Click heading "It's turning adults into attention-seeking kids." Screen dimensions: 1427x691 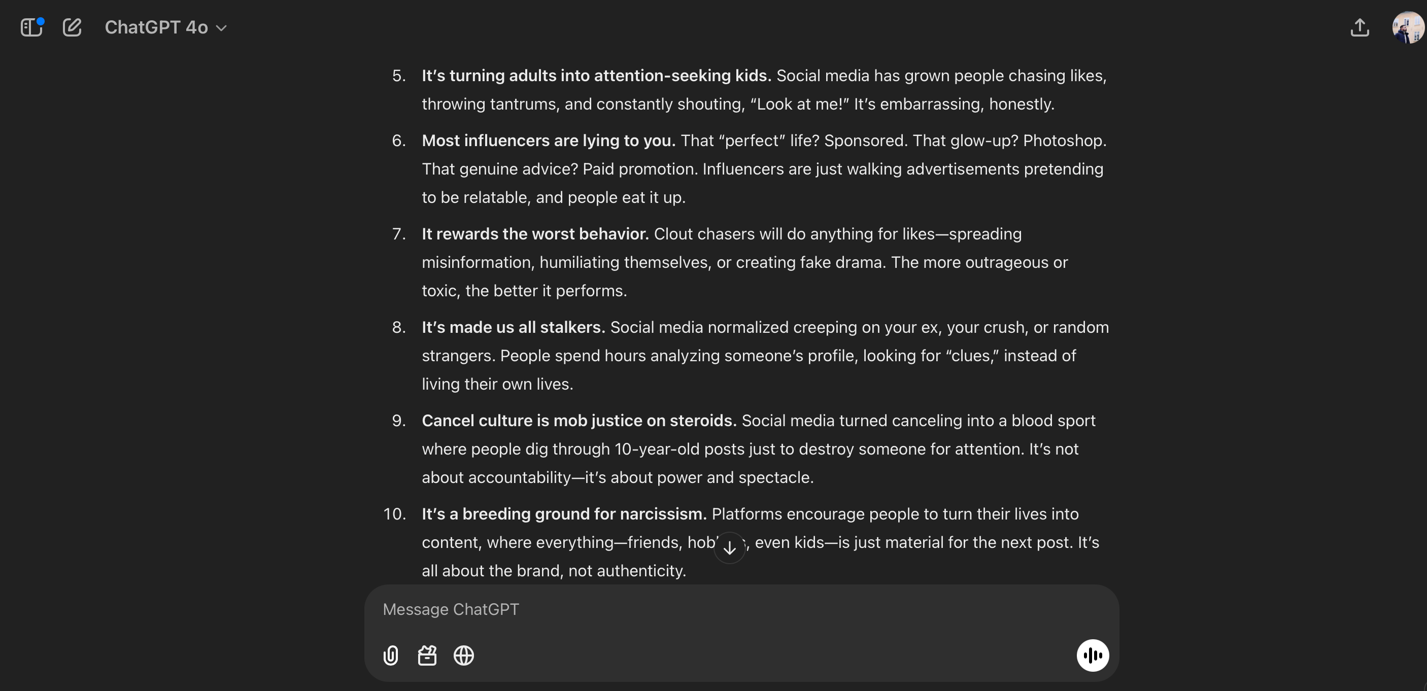[x=596, y=75]
